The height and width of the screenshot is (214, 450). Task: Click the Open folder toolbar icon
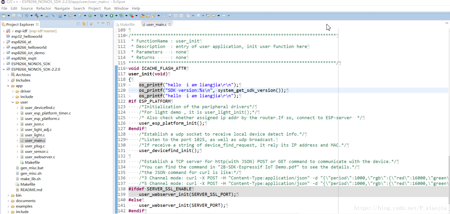tap(148, 15)
